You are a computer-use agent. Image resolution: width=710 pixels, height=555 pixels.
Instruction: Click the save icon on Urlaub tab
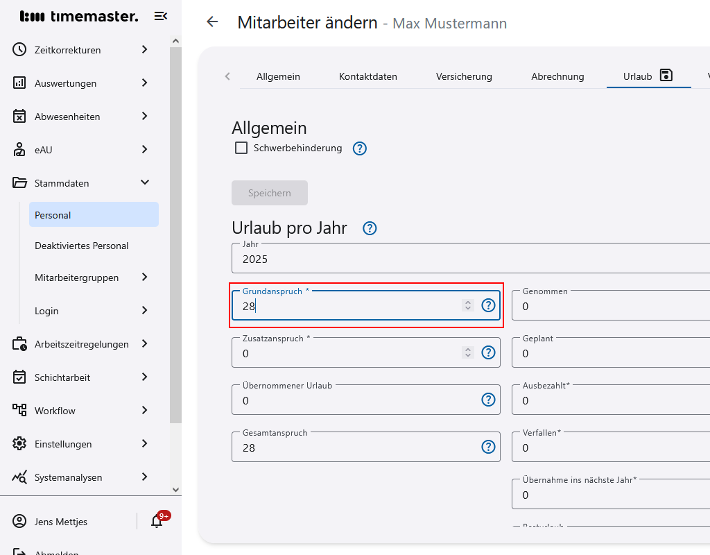pyautogui.click(x=666, y=76)
